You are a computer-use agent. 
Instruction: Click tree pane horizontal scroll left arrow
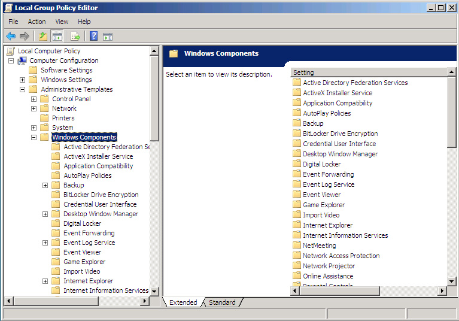click(x=9, y=301)
